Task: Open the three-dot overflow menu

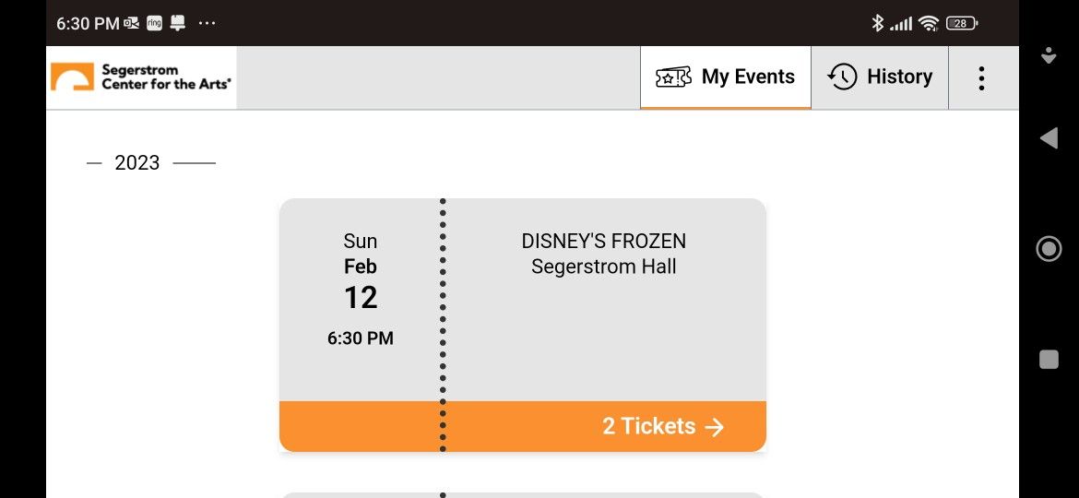Action: point(981,77)
